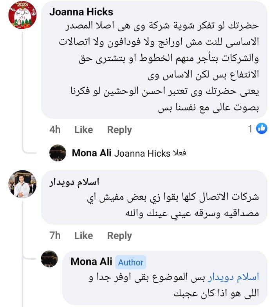Reply to Joanna Hicks's comment
Image resolution: width=276 pixels, height=307 pixels.
(119, 130)
